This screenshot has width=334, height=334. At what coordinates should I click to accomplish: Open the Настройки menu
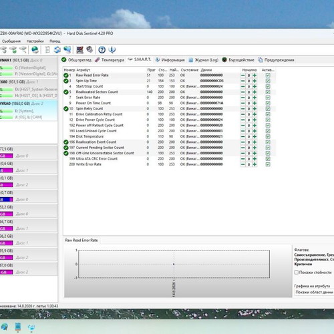pyautogui.click(x=35, y=41)
